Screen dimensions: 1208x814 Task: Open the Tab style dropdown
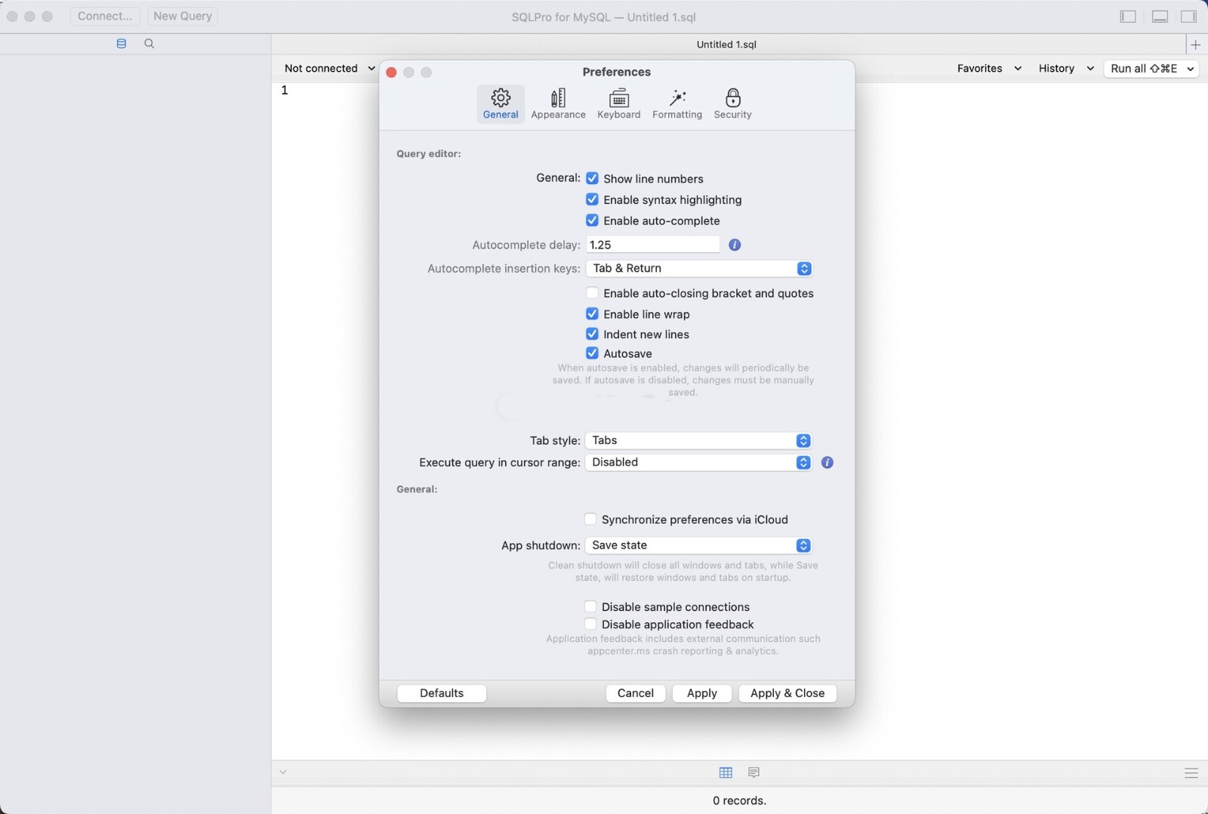click(698, 440)
